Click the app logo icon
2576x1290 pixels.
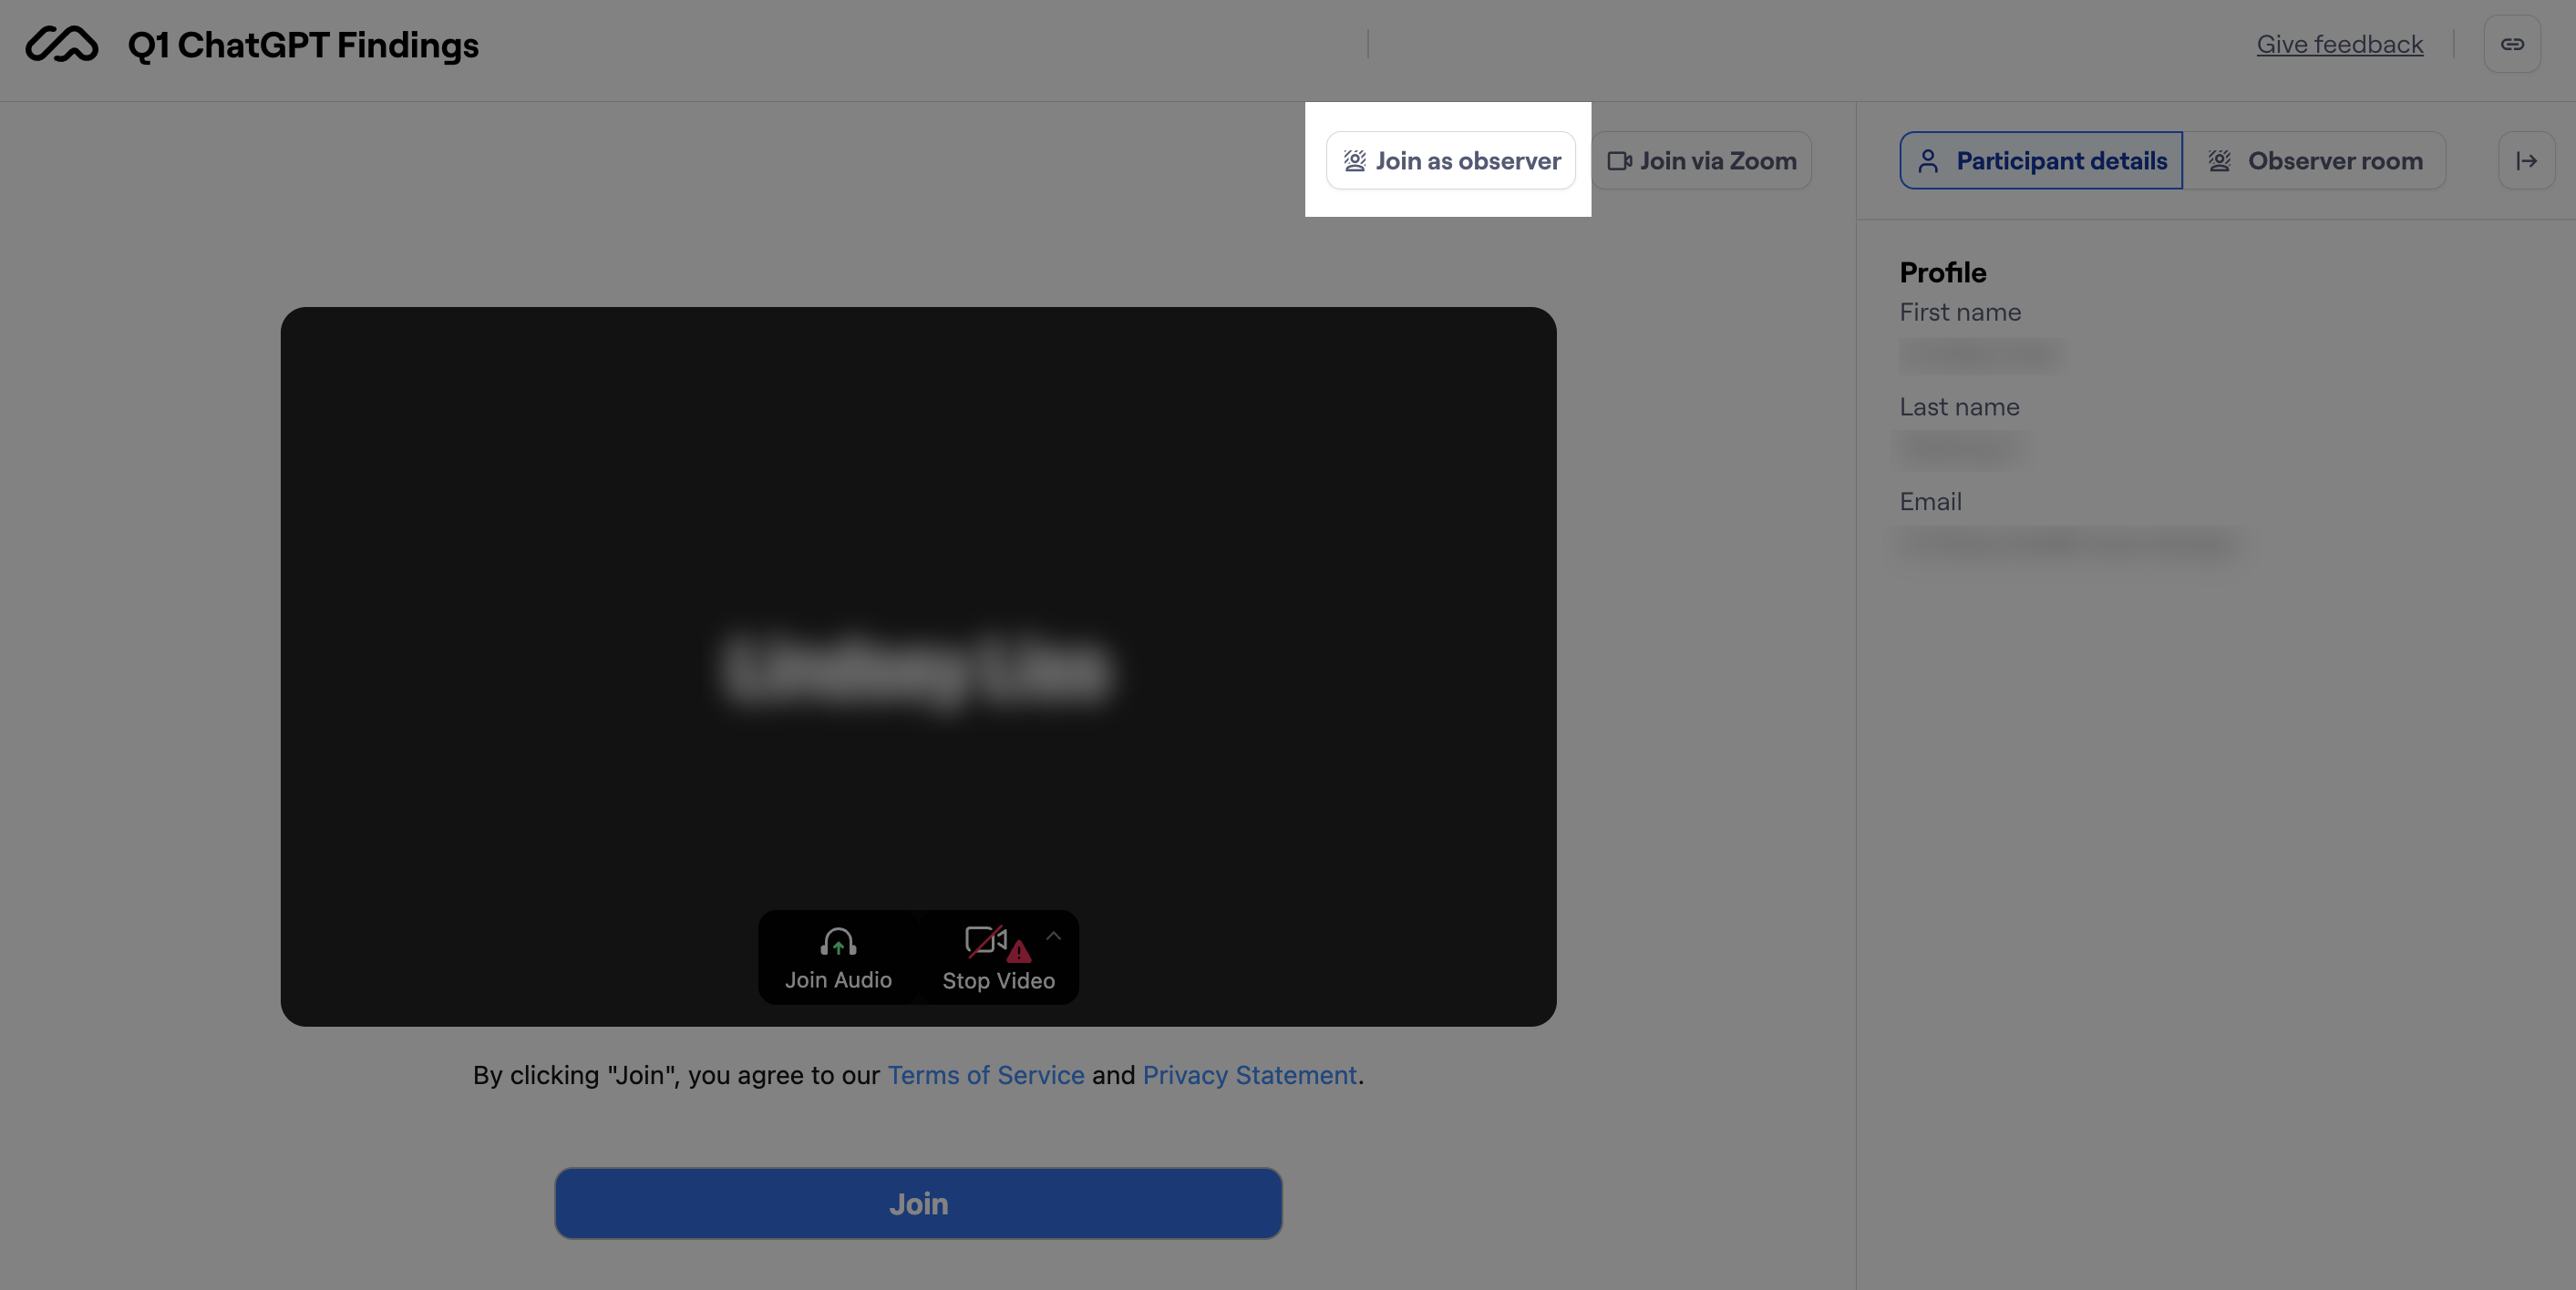pos(62,45)
